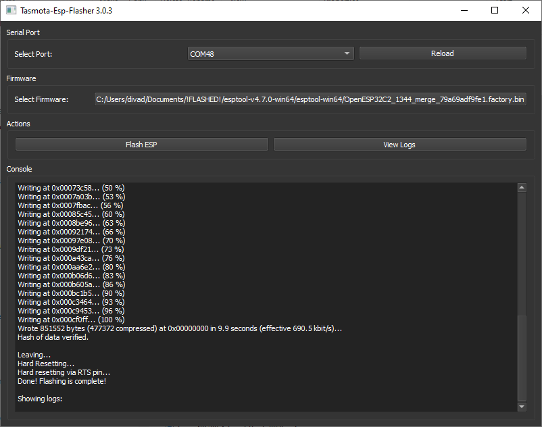The height and width of the screenshot is (427, 542).
Task: Maximize the Tasmota-Esp-Flasher window
Action: (x=495, y=10)
